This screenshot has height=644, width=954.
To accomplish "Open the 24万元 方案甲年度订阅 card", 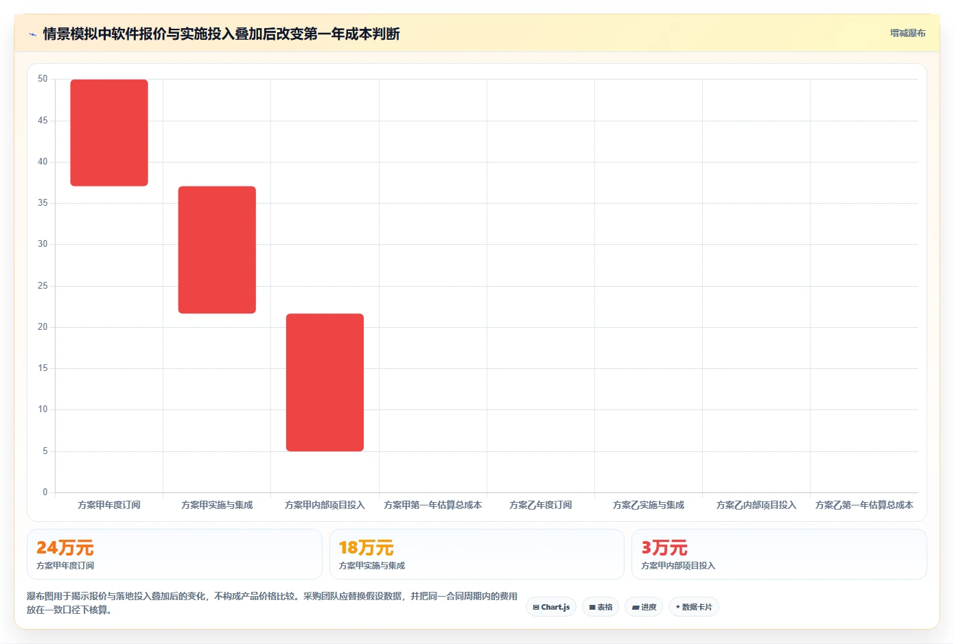I will [x=174, y=554].
